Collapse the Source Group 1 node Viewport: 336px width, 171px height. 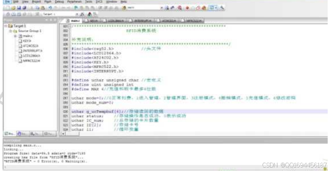[x=10, y=31]
